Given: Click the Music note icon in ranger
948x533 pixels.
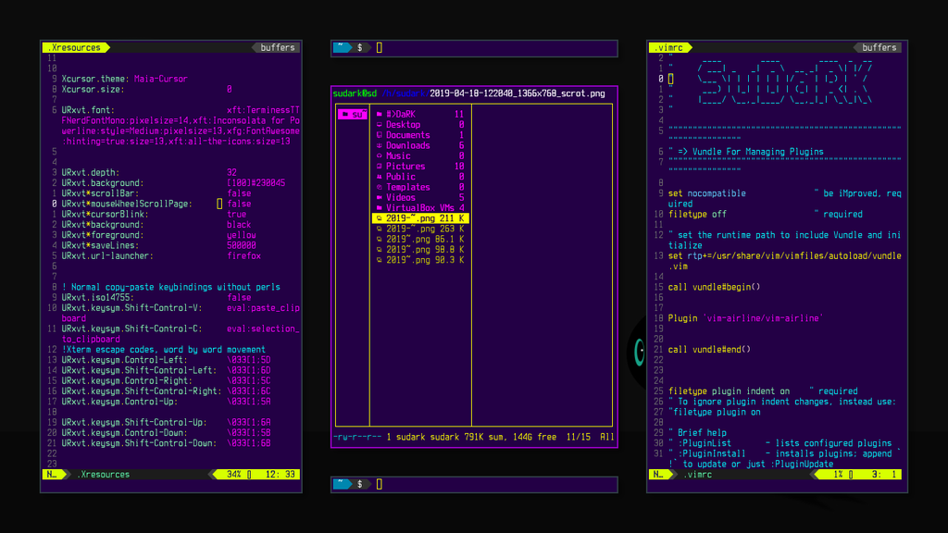Looking at the screenshot, I should [x=380, y=155].
